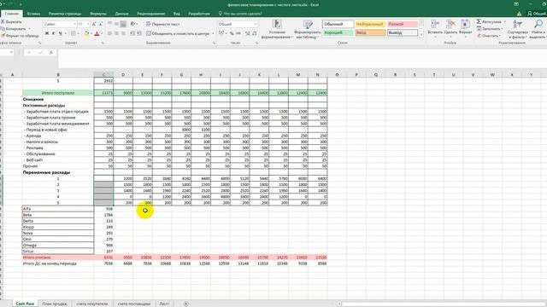The width and height of the screenshot is (547, 307).
Task: Align text right in the alignment group
Action: (x=123, y=33)
